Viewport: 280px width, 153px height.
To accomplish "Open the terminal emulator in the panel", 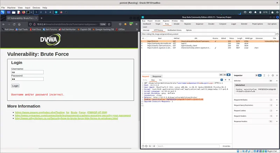I will 28,12.
